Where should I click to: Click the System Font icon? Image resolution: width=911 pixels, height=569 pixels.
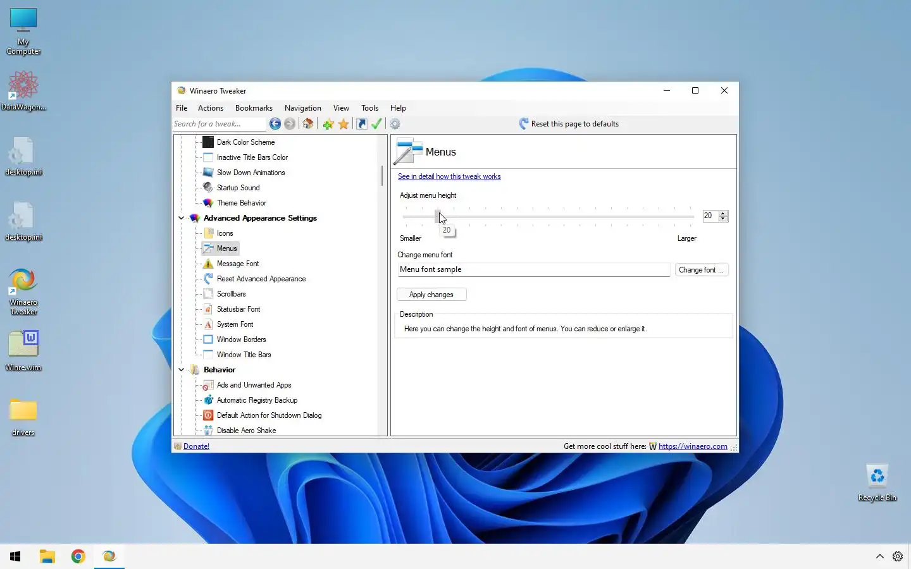click(x=208, y=324)
